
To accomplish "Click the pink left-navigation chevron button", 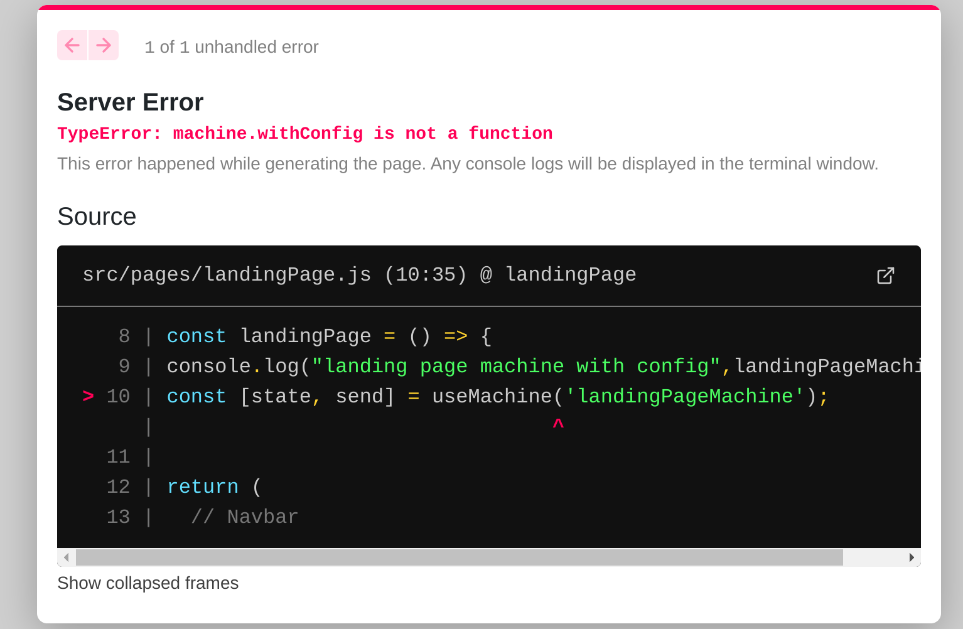I will pos(72,45).
